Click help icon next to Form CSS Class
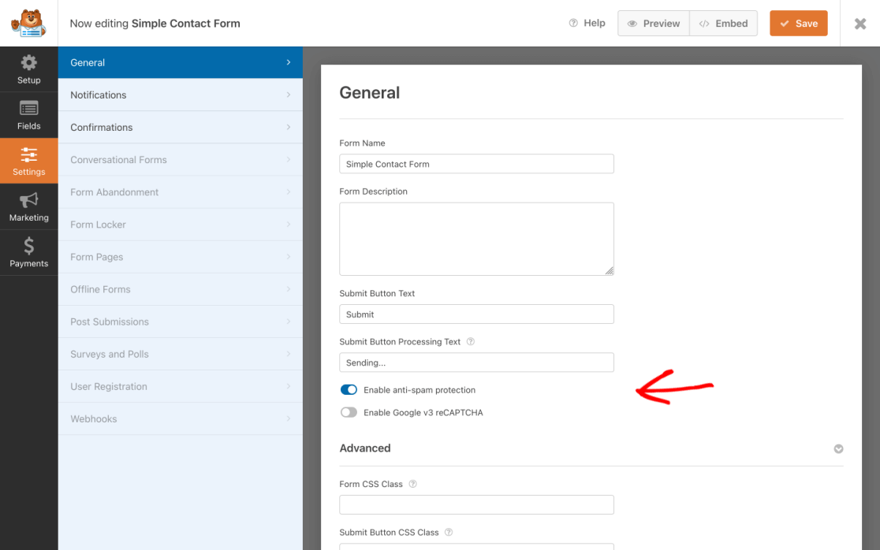The width and height of the screenshot is (880, 550). coord(412,484)
